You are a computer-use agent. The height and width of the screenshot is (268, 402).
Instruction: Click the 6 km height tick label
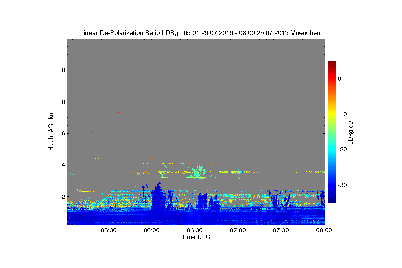click(x=63, y=133)
